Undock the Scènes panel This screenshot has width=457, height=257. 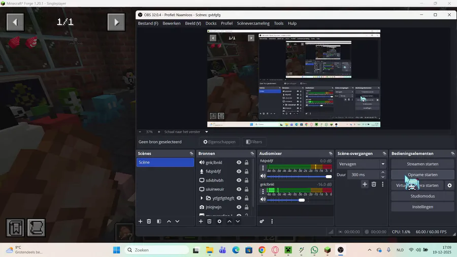[x=191, y=153]
